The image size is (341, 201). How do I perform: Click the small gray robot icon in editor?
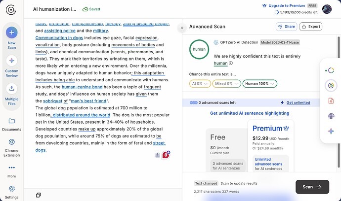[x=158, y=155]
